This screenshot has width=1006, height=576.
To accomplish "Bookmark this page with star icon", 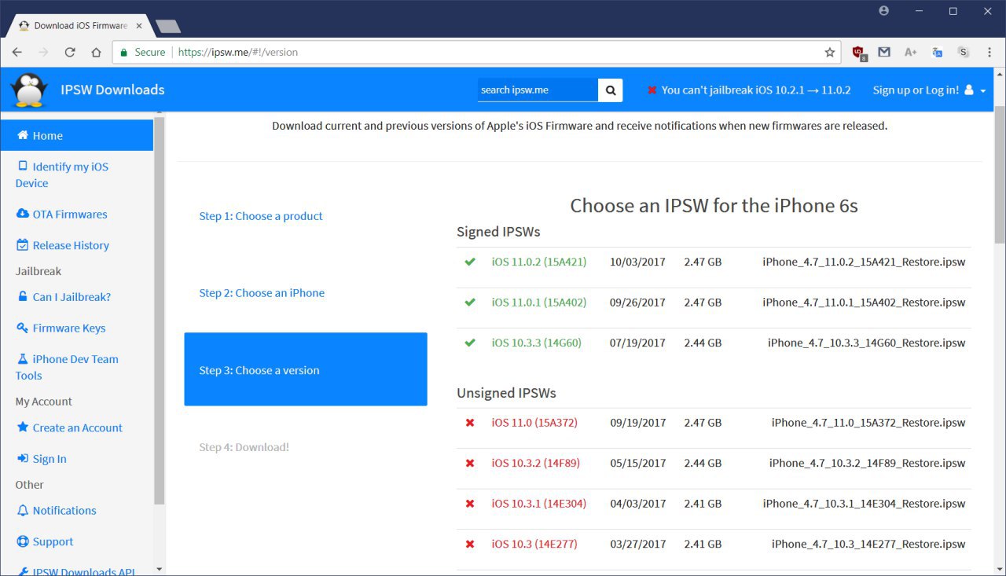I will pyautogui.click(x=829, y=52).
